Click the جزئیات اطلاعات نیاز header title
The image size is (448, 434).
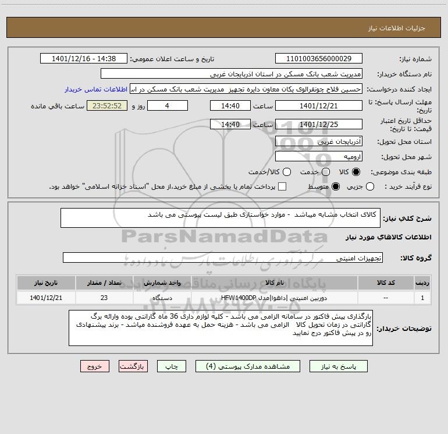396,28
